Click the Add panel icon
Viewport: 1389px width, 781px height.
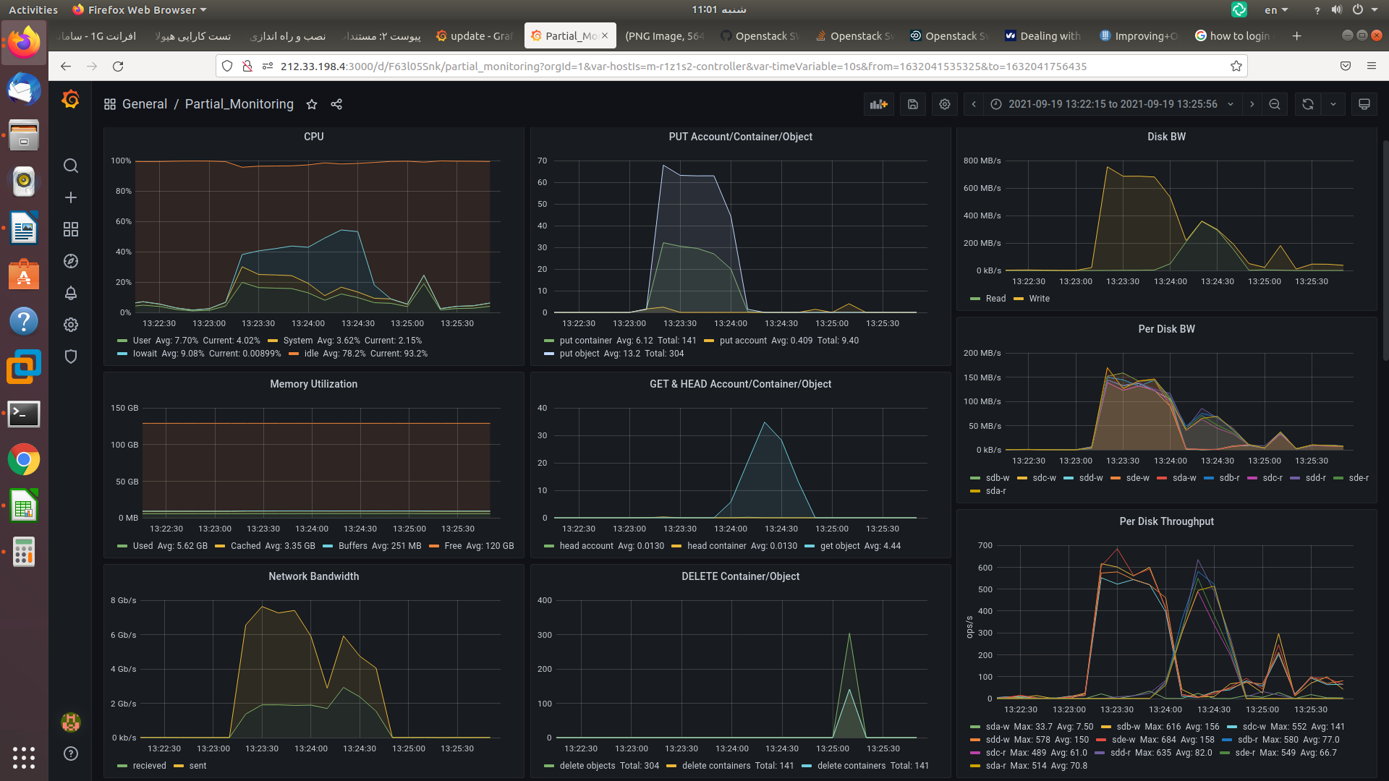tap(878, 104)
